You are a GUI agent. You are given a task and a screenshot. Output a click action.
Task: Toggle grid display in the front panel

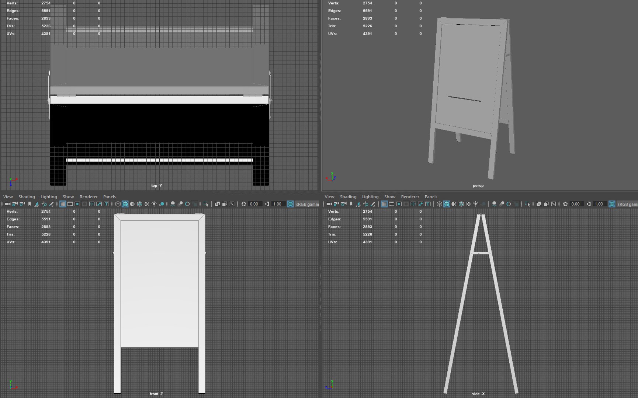click(x=63, y=204)
